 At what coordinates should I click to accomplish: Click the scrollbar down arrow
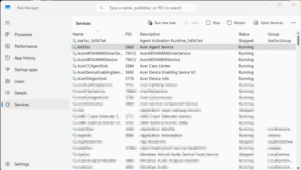point(298,168)
